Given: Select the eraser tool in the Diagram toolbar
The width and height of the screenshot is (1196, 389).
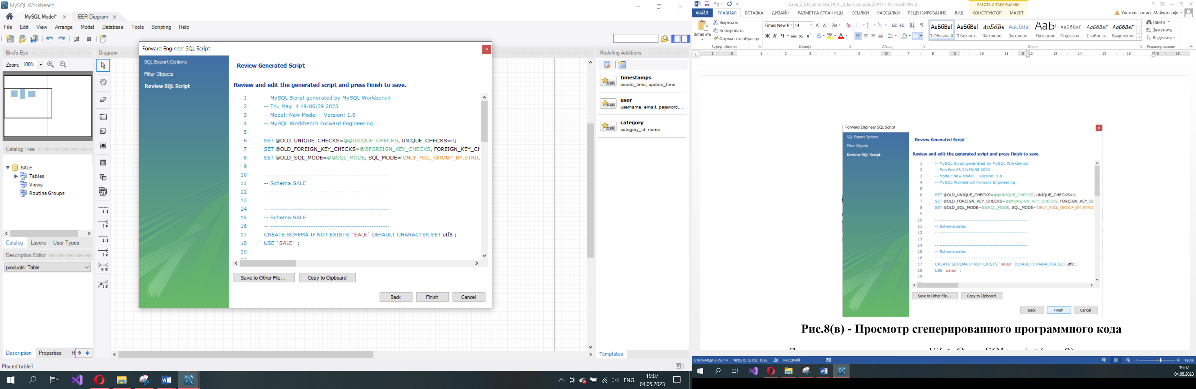Looking at the screenshot, I should click(103, 99).
